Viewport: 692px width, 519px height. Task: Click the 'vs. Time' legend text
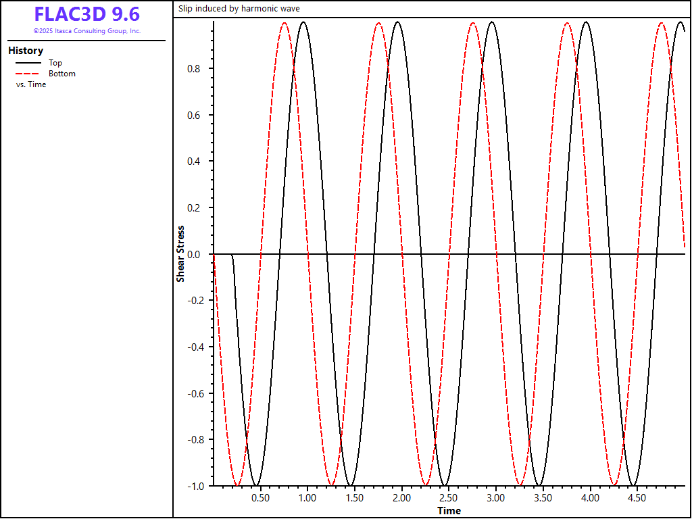tap(31, 84)
